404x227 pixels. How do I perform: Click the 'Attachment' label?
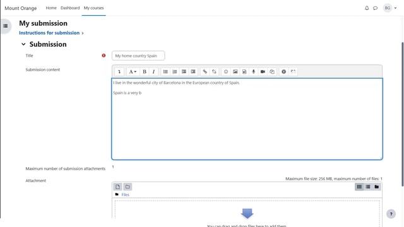[35, 181]
